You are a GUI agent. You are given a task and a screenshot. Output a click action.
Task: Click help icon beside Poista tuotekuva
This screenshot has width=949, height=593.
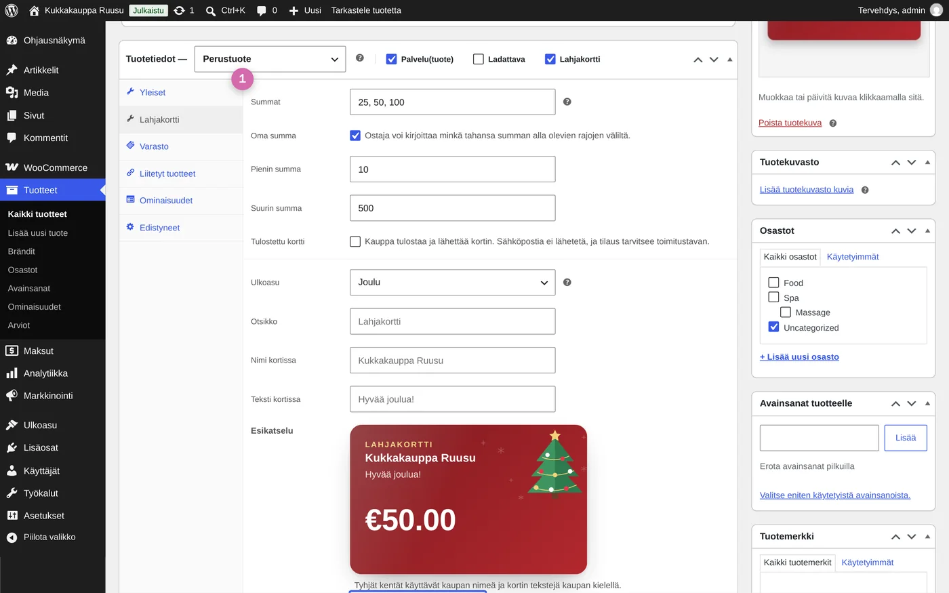click(x=833, y=123)
